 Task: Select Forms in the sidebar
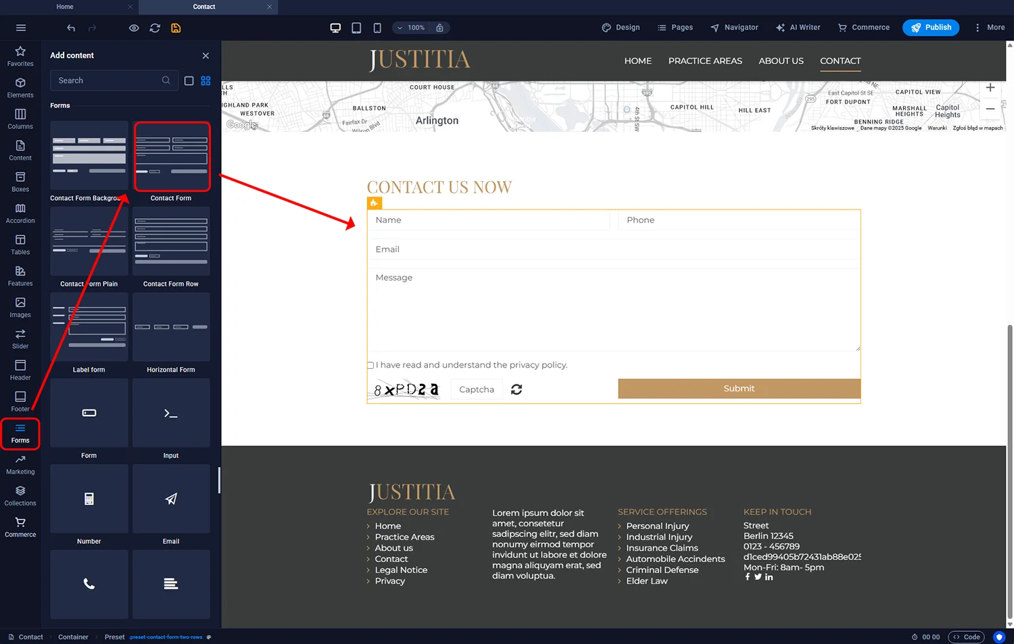[x=20, y=433]
